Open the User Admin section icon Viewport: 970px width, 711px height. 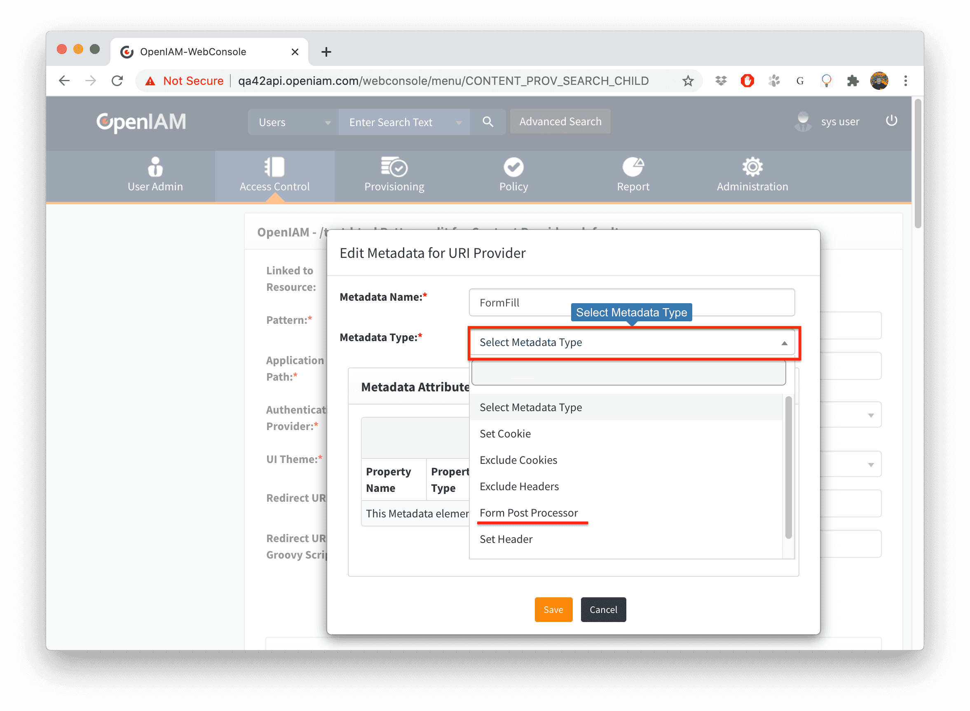(x=155, y=167)
